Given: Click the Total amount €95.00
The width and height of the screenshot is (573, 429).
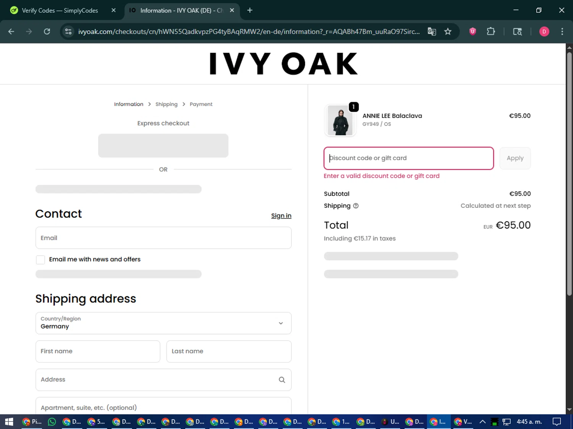Looking at the screenshot, I should (513, 225).
